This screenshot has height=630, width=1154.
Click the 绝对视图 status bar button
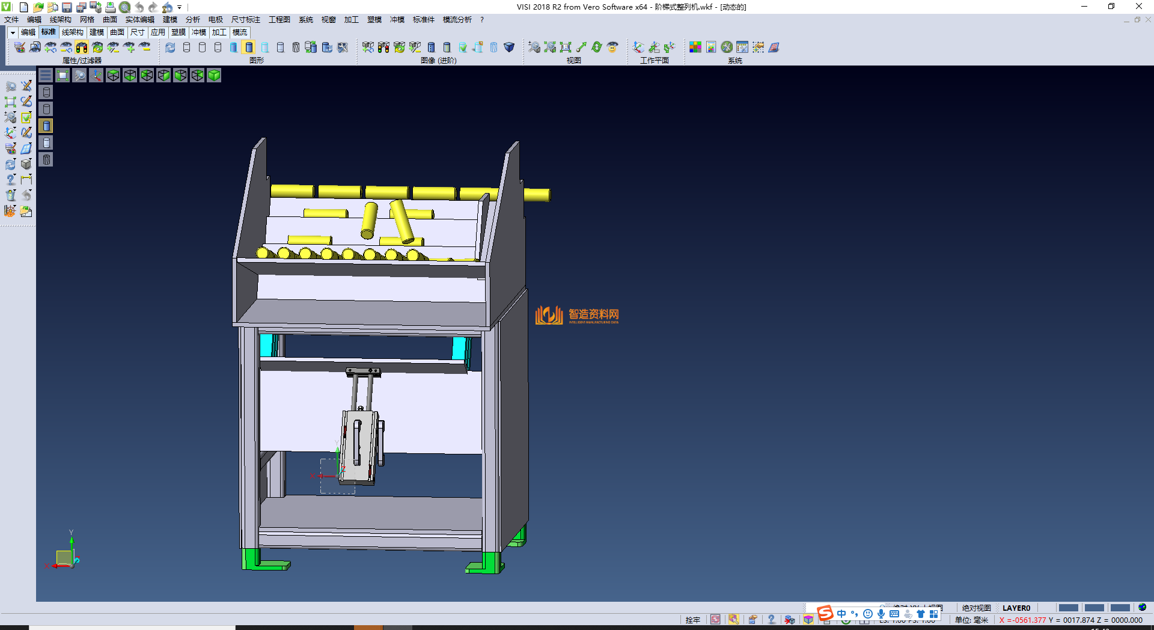[x=976, y=608]
